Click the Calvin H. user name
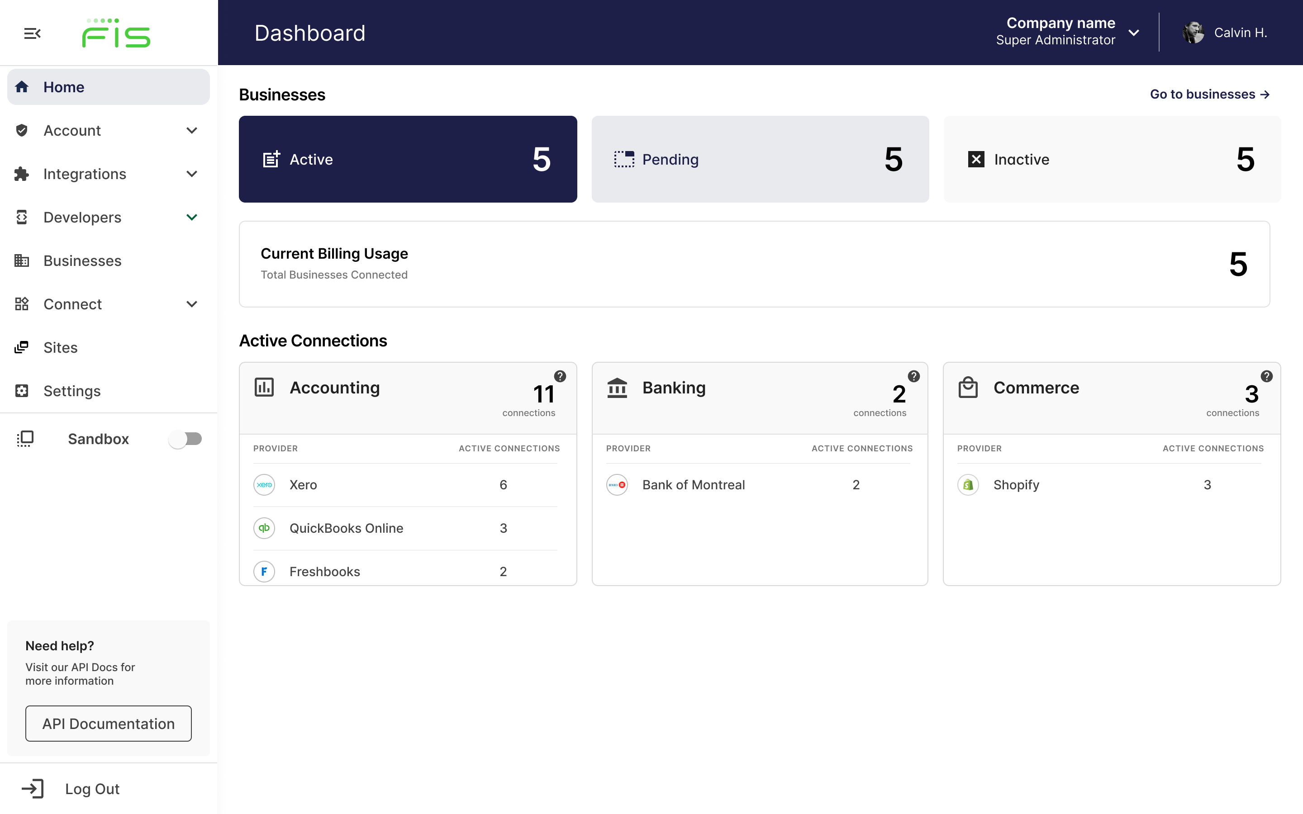The height and width of the screenshot is (814, 1303). click(x=1241, y=33)
